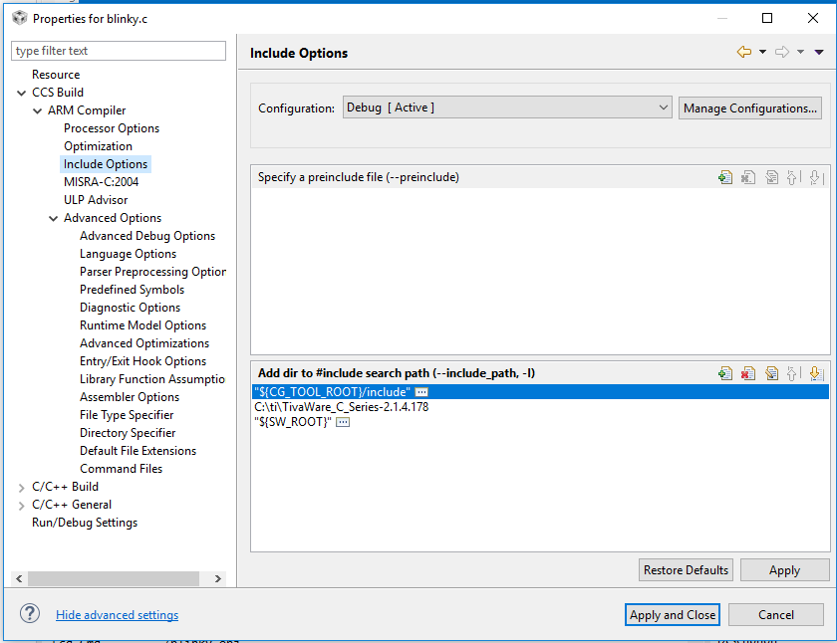Collapse the ARM Compiler tree node
Screen dimensions: 837x643
(x=36, y=109)
